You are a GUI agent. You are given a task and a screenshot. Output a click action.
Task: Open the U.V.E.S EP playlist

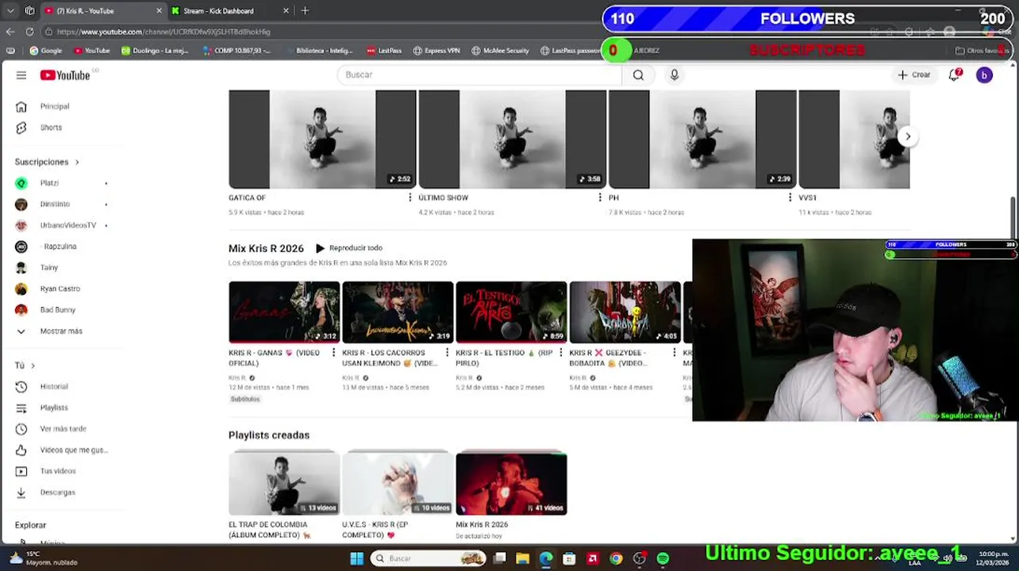click(398, 483)
